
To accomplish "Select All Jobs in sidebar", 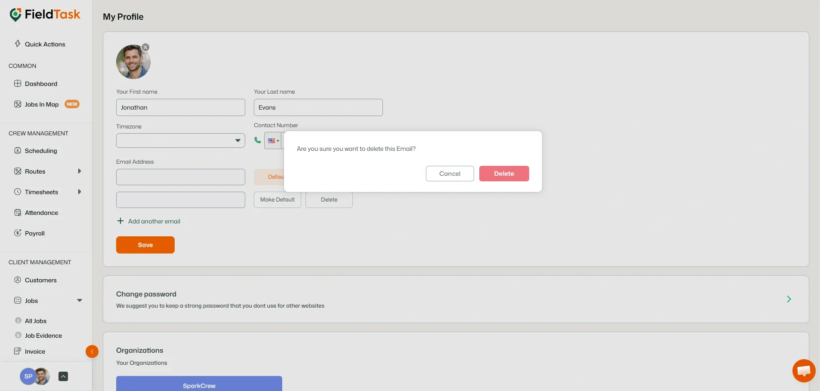I will pos(36,321).
